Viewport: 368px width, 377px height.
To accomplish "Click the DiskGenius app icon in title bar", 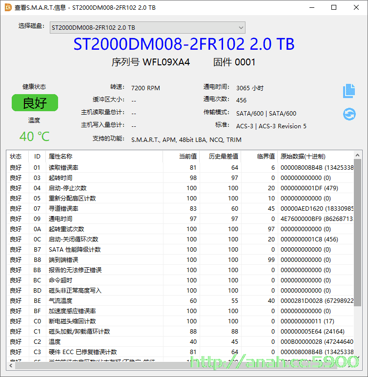I will [8, 7].
